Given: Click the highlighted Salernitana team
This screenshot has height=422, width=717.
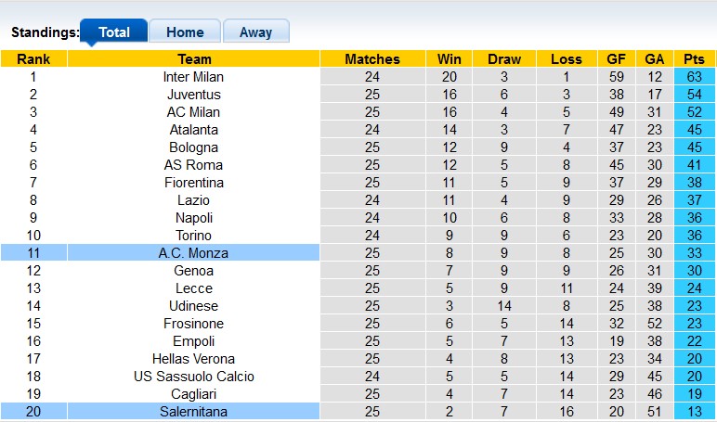Looking at the screenshot, I should pyautogui.click(x=193, y=412).
